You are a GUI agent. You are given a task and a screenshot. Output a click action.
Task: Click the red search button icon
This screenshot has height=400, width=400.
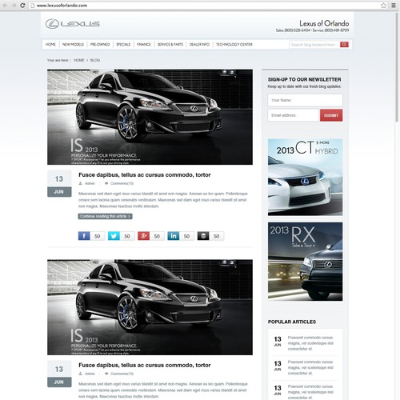(x=344, y=45)
